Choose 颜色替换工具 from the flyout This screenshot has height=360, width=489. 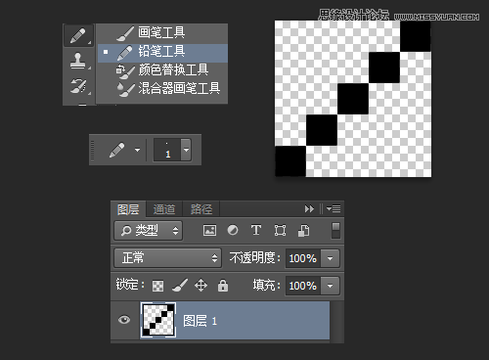pos(162,70)
